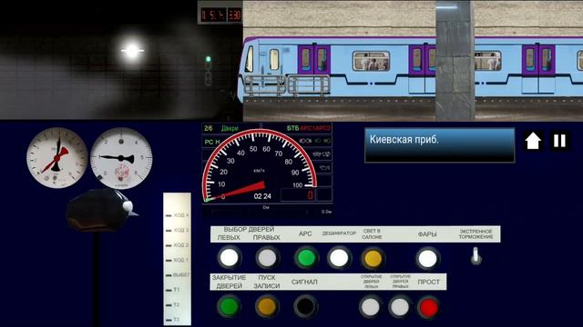The height and width of the screenshot is (327, 583).
Task: Push the green ЗАКРЫТИЕ ДВЕРЕЙ button
Action: pyautogui.click(x=229, y=306)
